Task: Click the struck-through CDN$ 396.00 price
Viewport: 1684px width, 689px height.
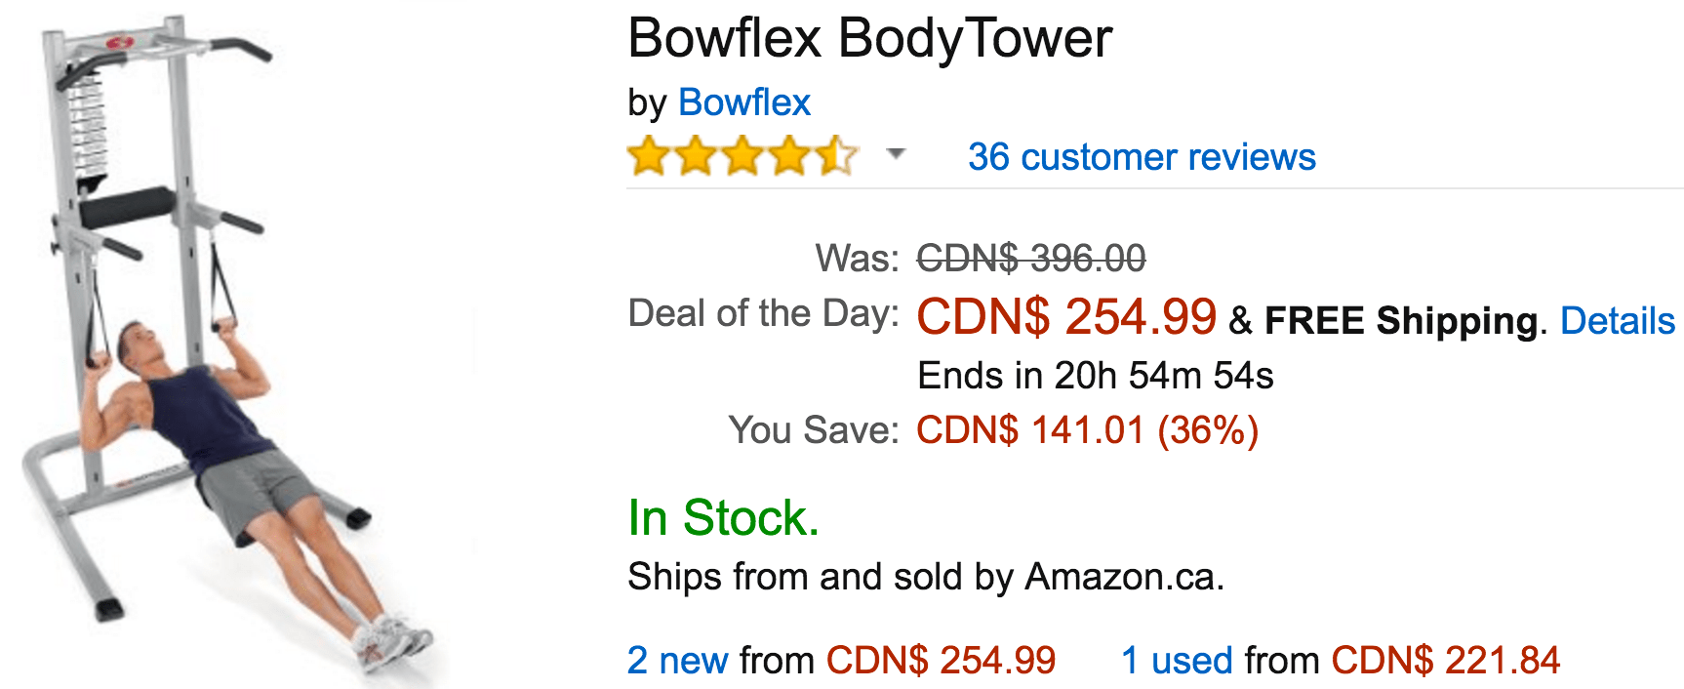Action: pyautogui.click(x=1031, y=259)
